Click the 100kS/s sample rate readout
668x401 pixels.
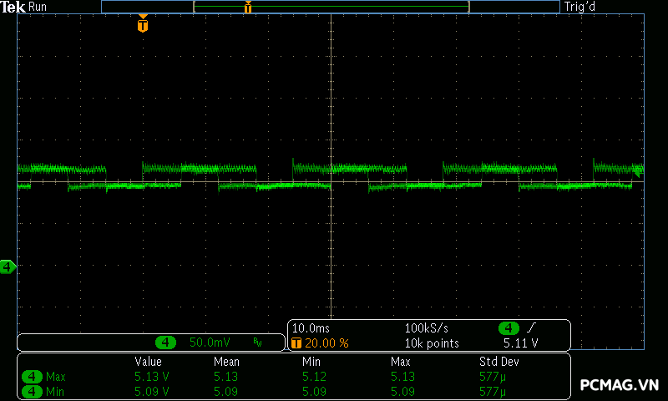[x=432, y=328]
